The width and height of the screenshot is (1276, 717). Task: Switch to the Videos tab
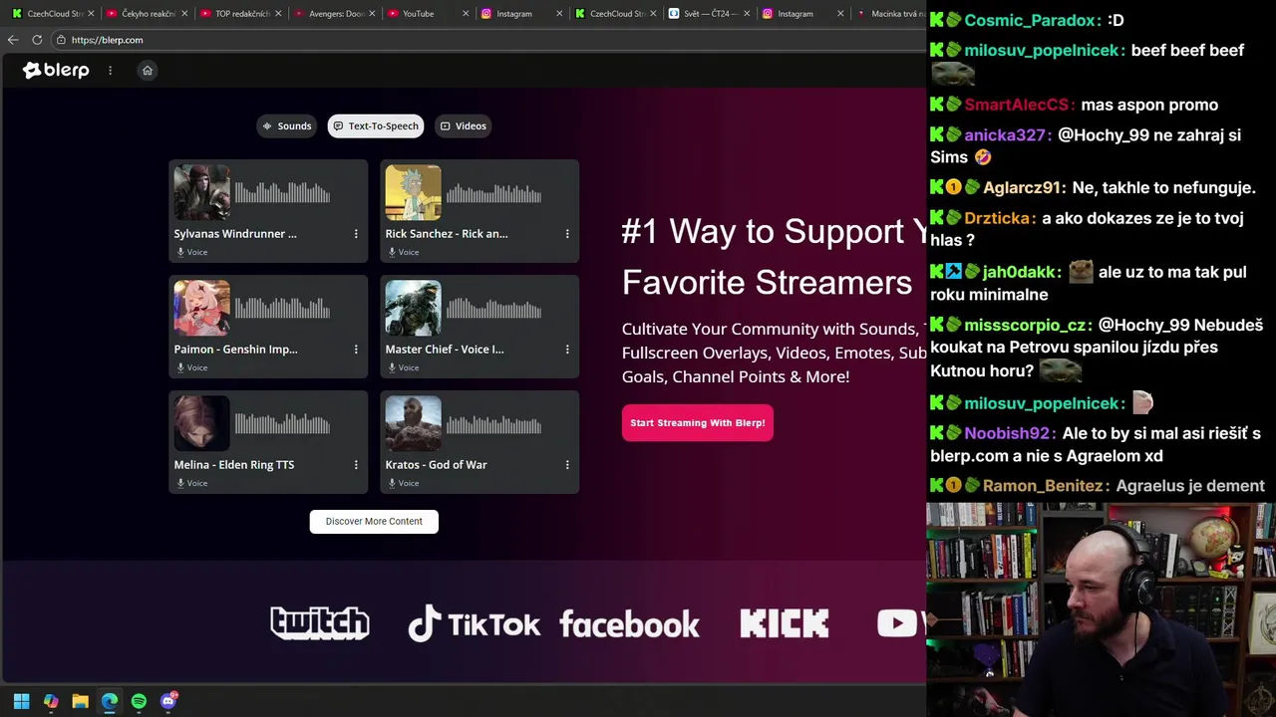coord(464,126)
